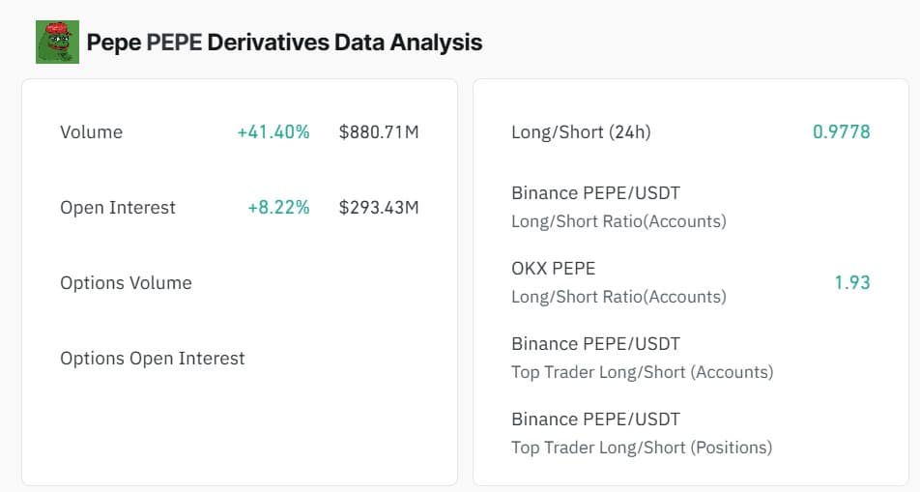920x492 pixels.
Task: Click the $880.71M volume amount
Action: (379, 132)
